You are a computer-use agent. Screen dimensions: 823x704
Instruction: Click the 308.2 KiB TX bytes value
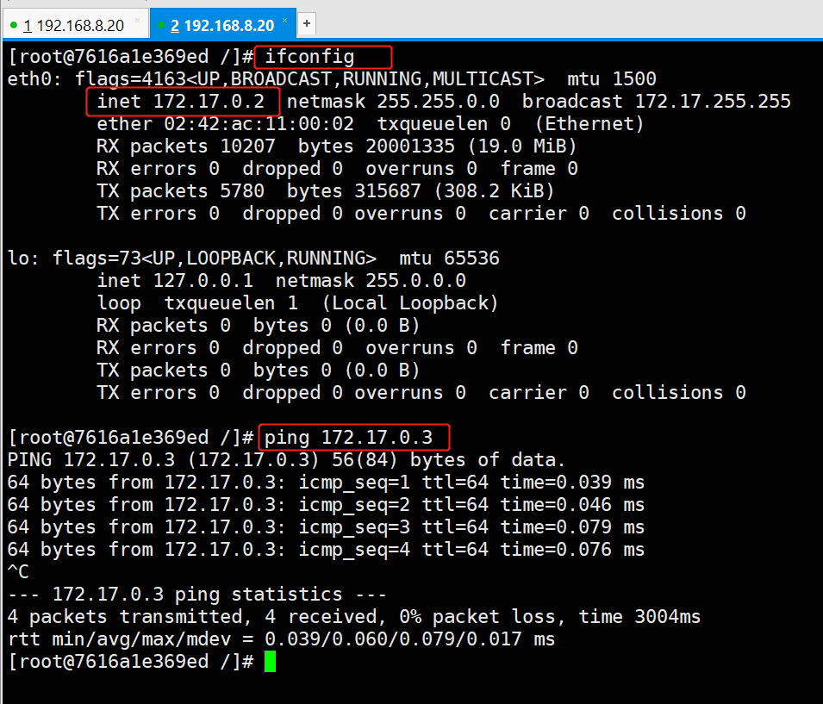click(x=494, y=191)
